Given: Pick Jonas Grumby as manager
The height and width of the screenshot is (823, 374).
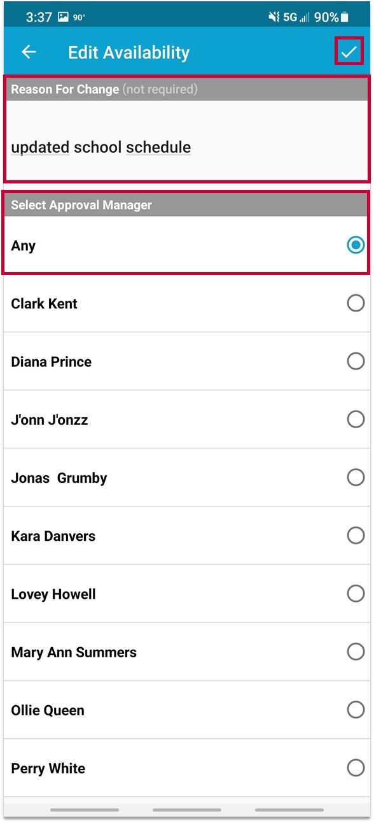Looking at the screenshot, I should [356, 477].
